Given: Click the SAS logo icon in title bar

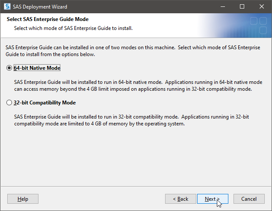Looking at the screenshot, I should pyautogui.click(x=7, y=6).
